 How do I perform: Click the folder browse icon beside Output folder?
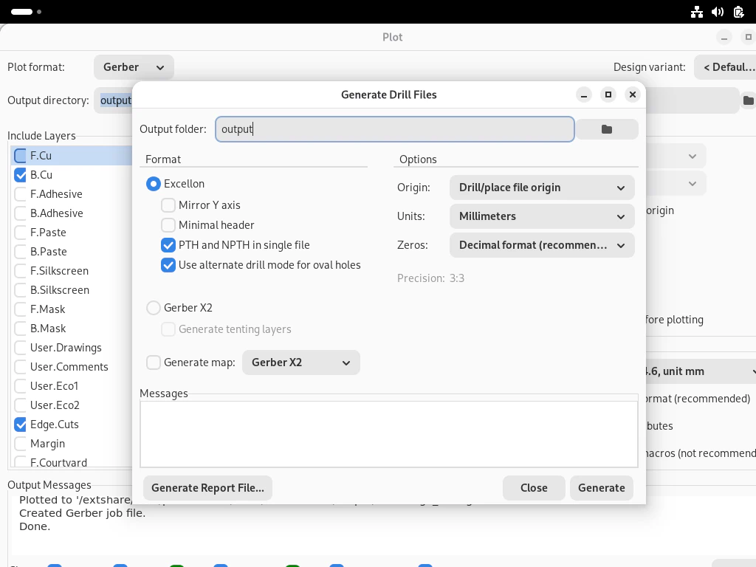(607, 129)
